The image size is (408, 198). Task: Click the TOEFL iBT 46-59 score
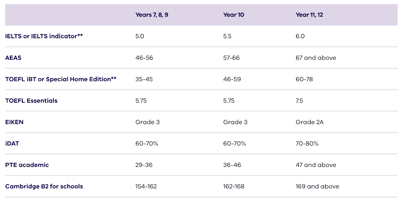[232, 79]
